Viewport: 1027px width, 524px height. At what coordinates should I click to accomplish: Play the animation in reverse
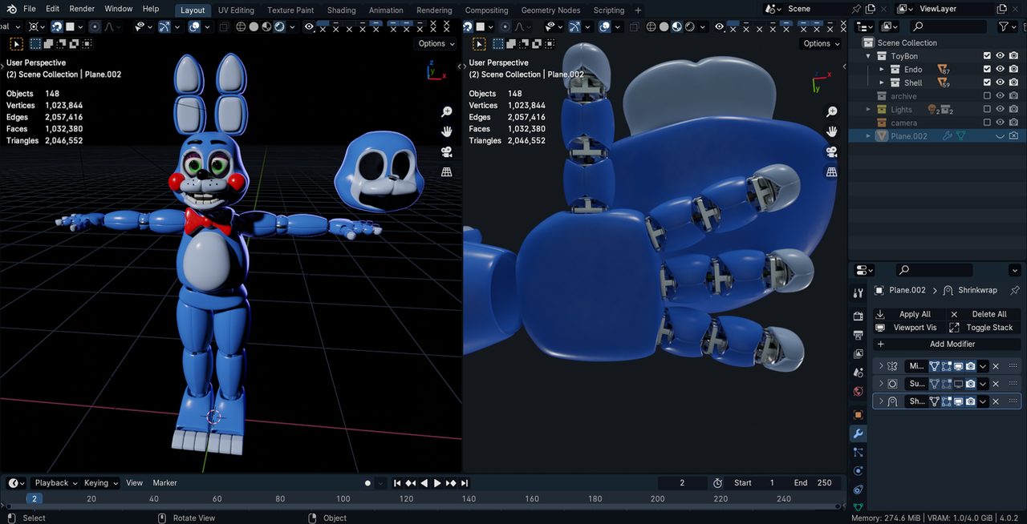[x=424, y=483]
